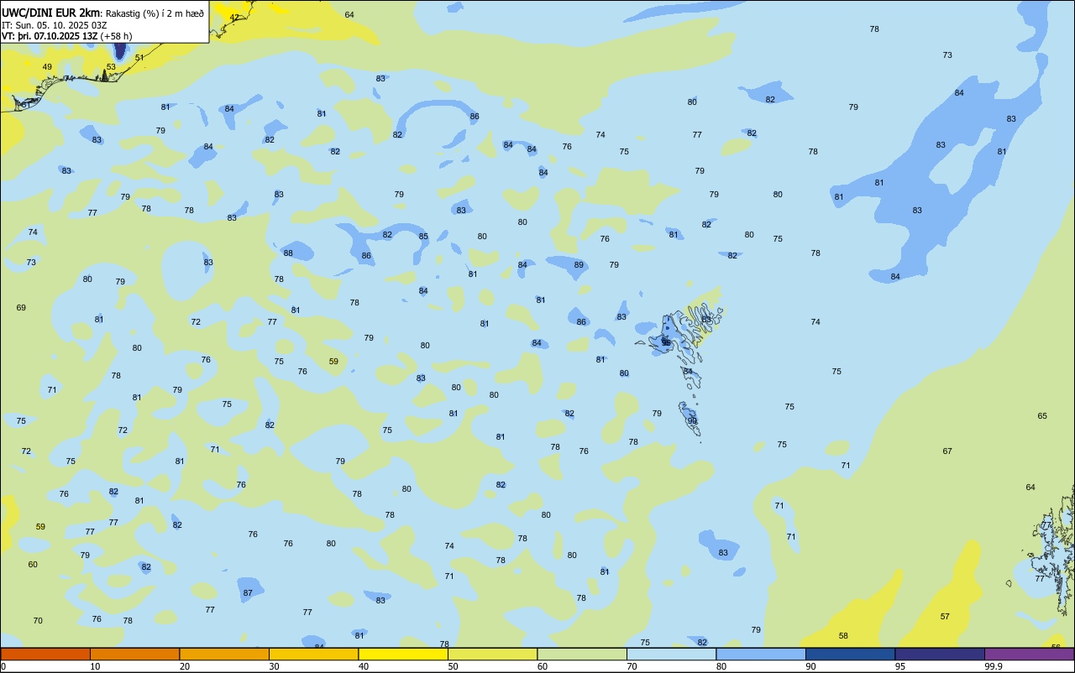Click the '40' legend tick label
Viewport: 1075px width, 673px height.
[364, 666]
